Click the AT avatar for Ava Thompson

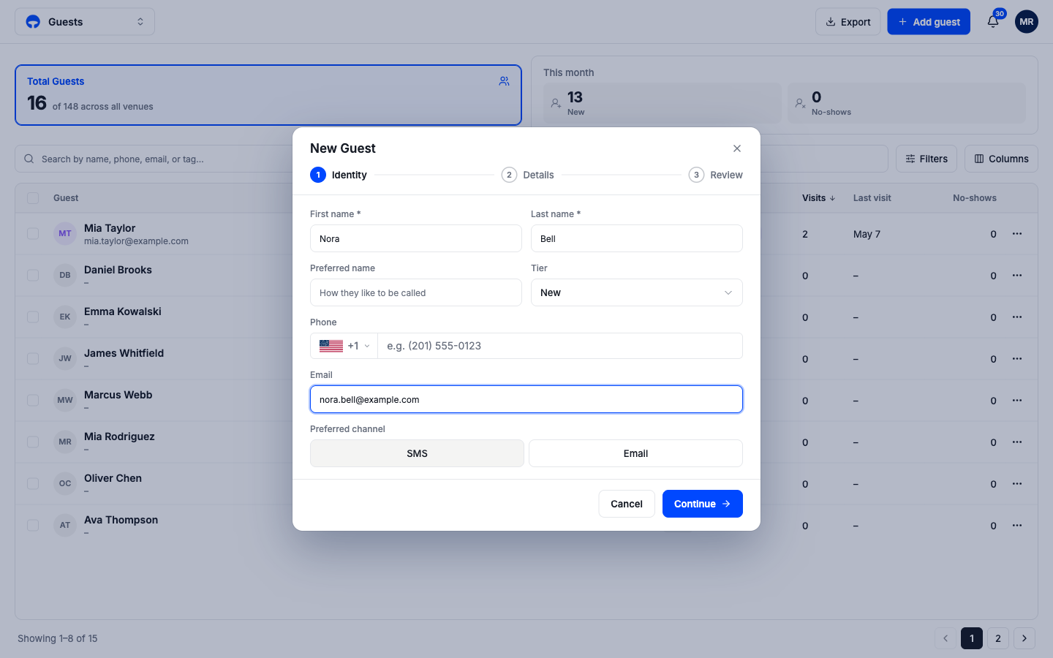(65, 526)
